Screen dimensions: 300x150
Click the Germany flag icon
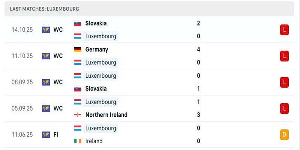pos(78,49)
